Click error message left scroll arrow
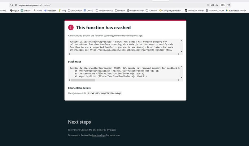This screenshot has height=146, width=249. point(69,54)
